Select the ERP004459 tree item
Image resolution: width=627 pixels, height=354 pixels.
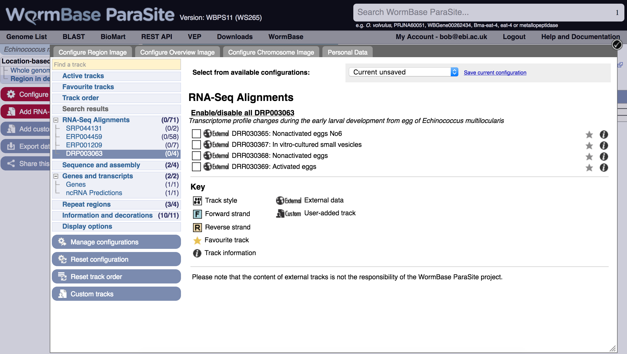point(84,137)
